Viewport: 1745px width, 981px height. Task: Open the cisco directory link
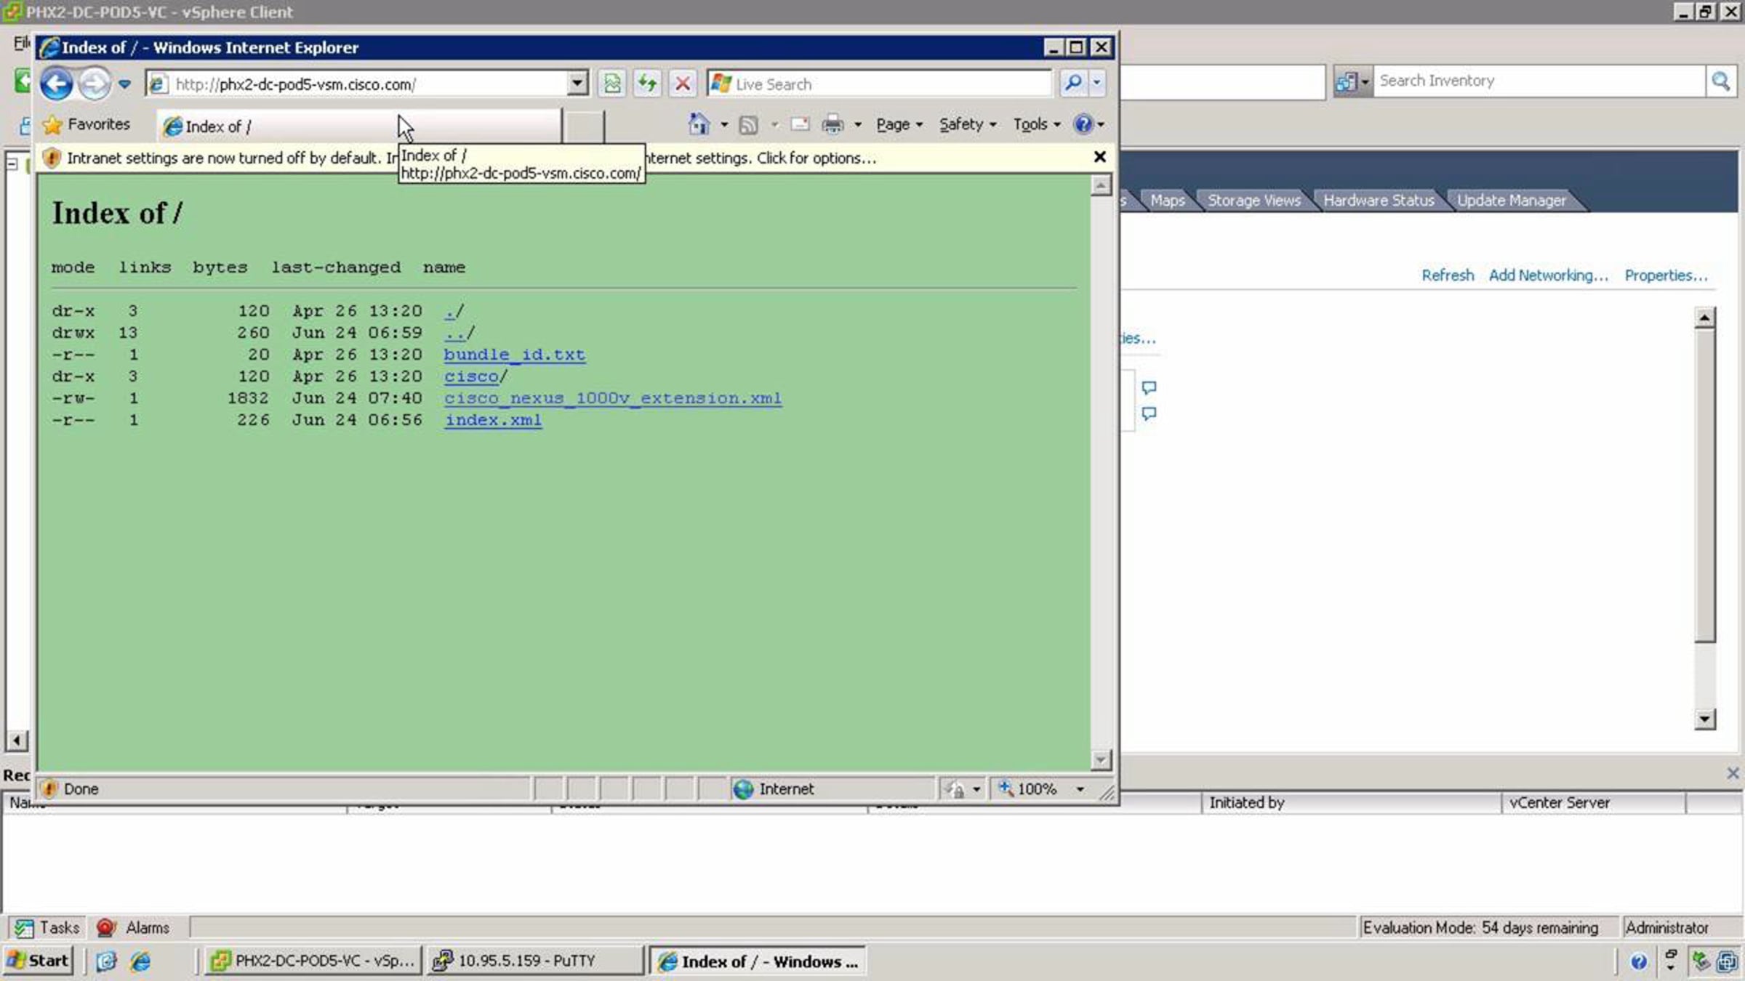(471, 376)
